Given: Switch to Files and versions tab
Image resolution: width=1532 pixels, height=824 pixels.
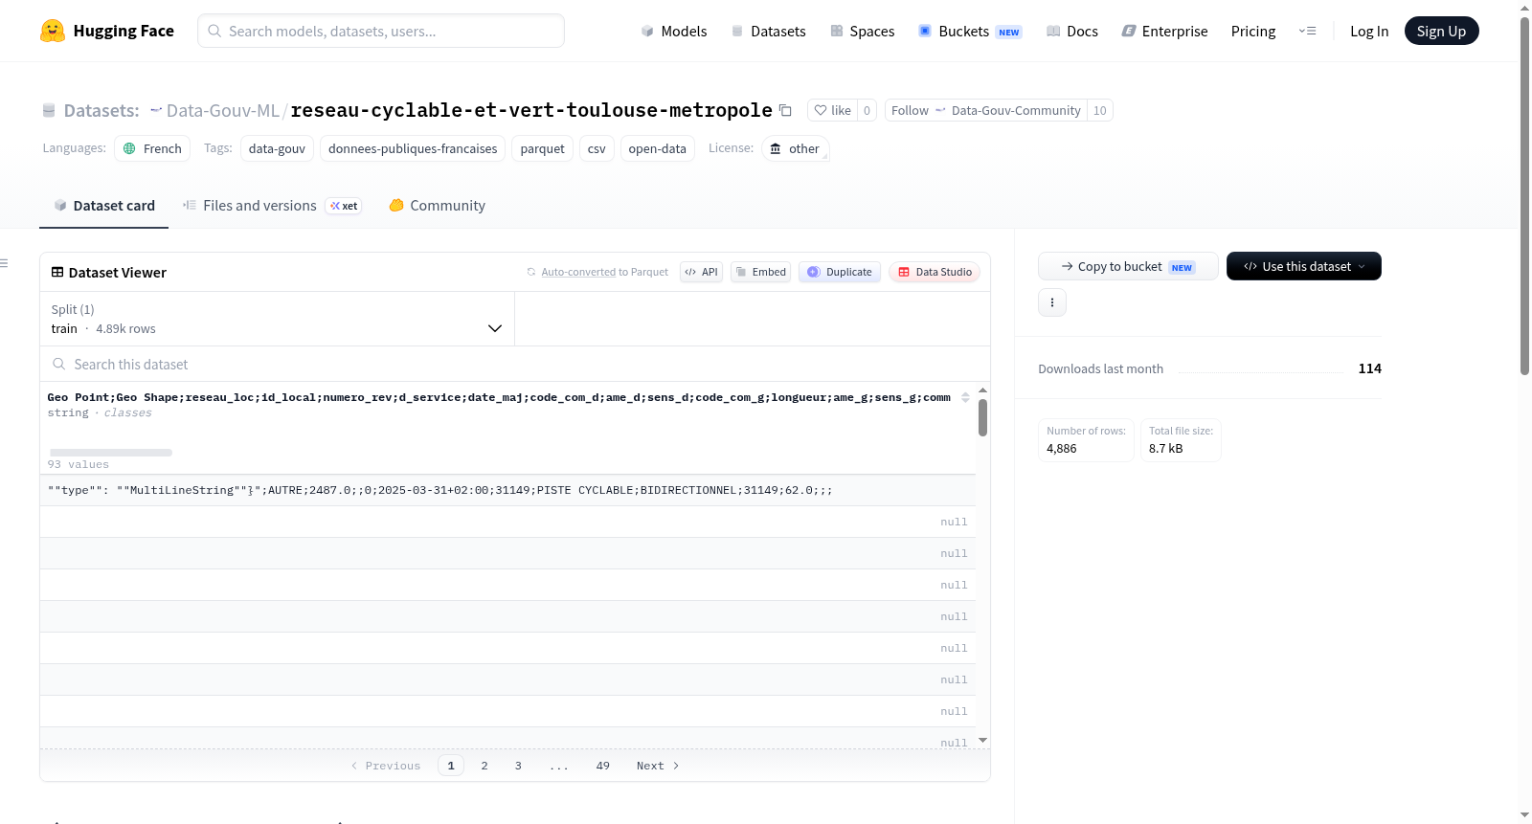Looking at the screenshot, I should click(x=272, y=206).
